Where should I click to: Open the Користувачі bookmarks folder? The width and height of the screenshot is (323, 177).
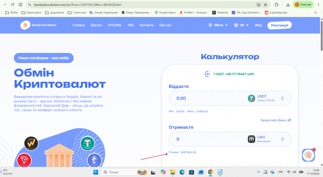(31, 13)
